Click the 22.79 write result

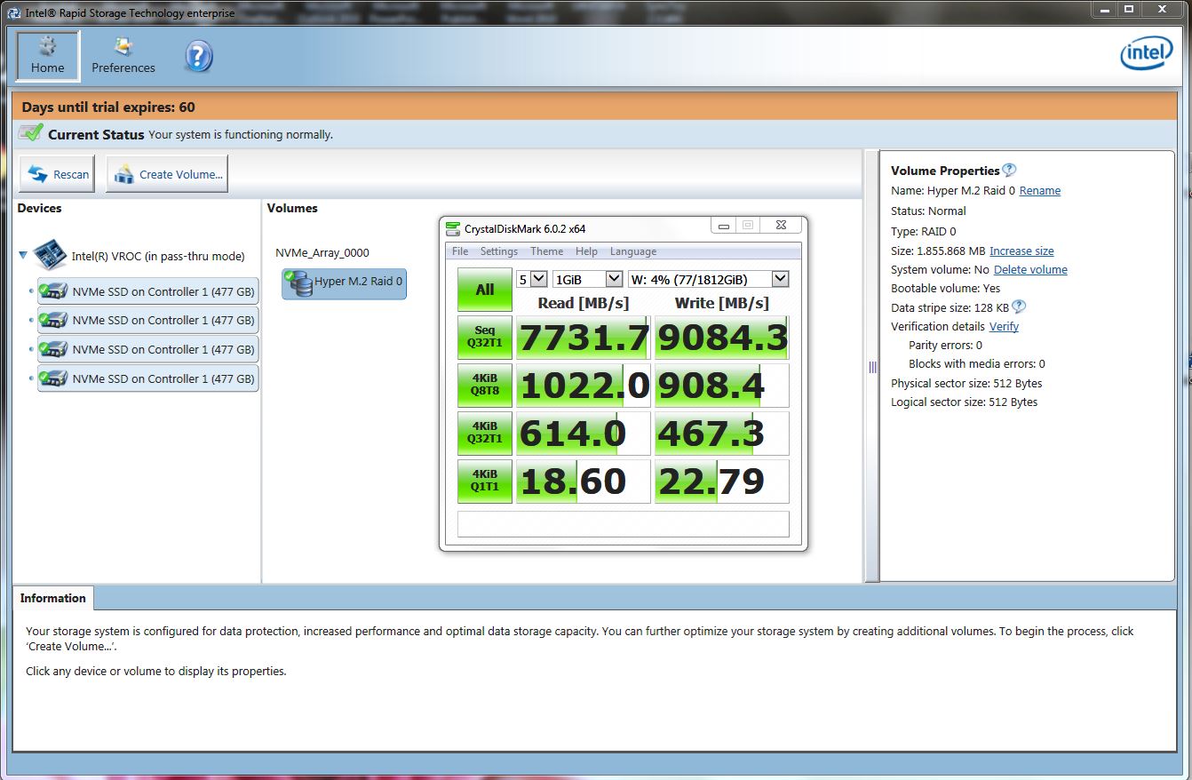coord(722,482)
